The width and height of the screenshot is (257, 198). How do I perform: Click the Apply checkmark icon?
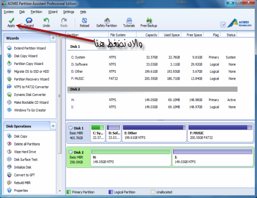pos(11,20)
